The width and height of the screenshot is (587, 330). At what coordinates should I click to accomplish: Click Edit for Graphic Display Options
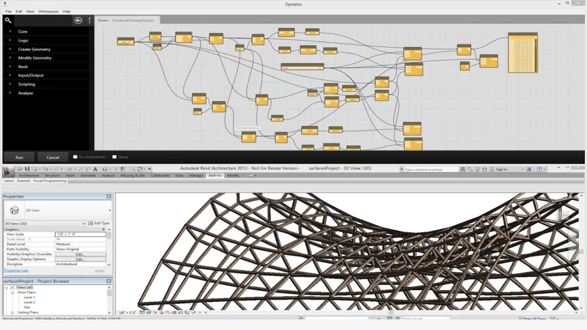(x=80, y=259)
